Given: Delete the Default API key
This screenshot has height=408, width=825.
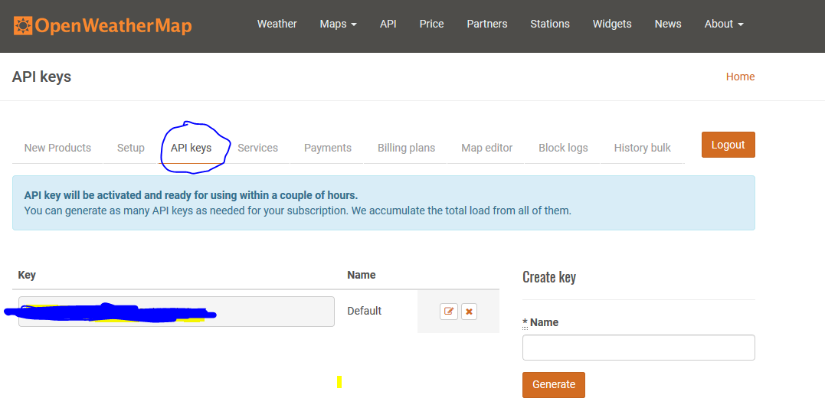Looking at the screenshot, I should [x=469, y=312].
